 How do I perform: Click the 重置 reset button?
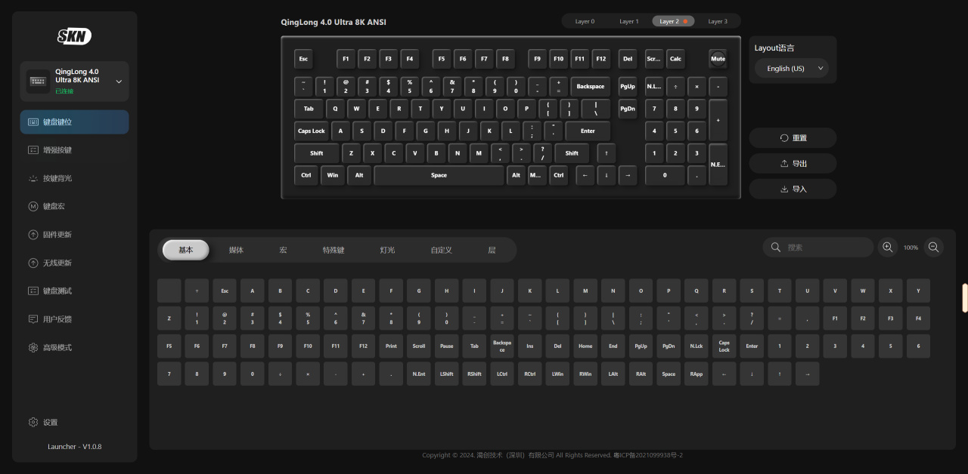pyautogui.click(x=793, y=138)
